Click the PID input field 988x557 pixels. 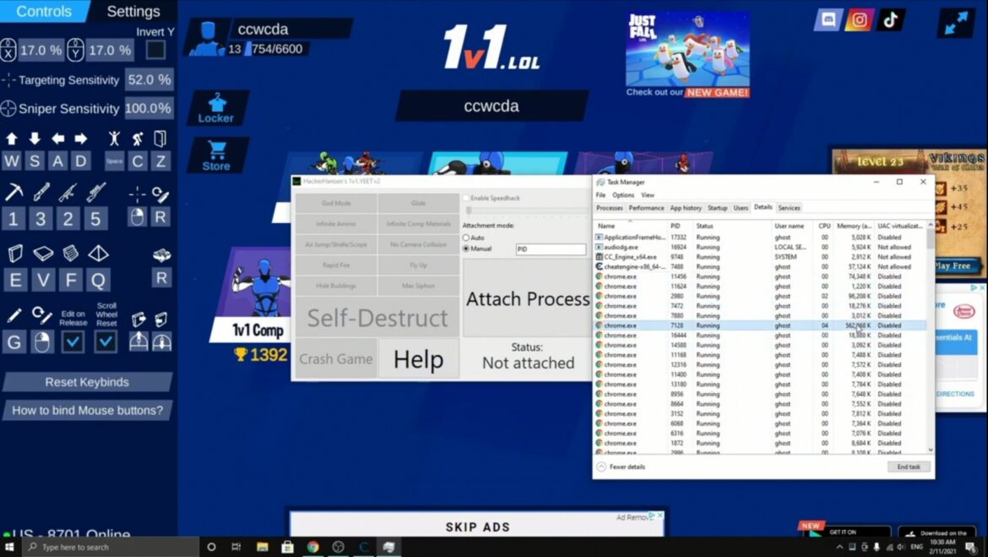tap(551, 249)
